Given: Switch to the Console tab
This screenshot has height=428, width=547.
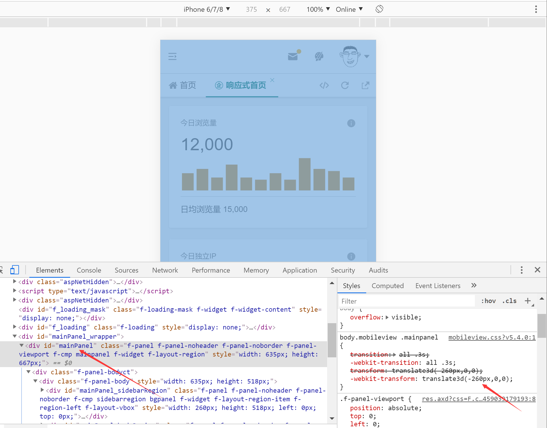Looking at the screenshot, I should pyautogui.click(x=89, y=270).
